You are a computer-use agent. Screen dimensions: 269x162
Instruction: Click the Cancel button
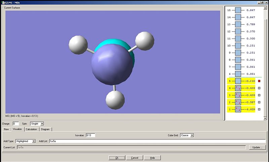[x=134, y=158]
